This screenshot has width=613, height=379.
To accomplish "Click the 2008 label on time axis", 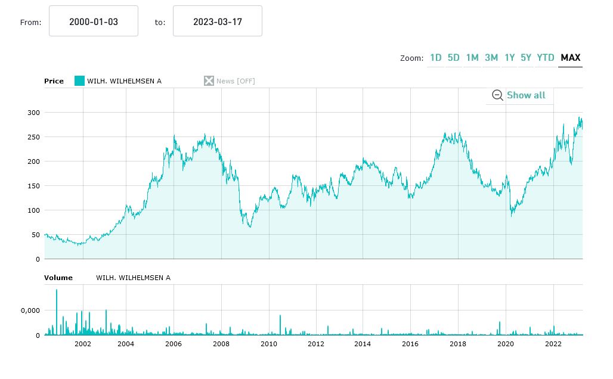I will click(x=221, y=344).
